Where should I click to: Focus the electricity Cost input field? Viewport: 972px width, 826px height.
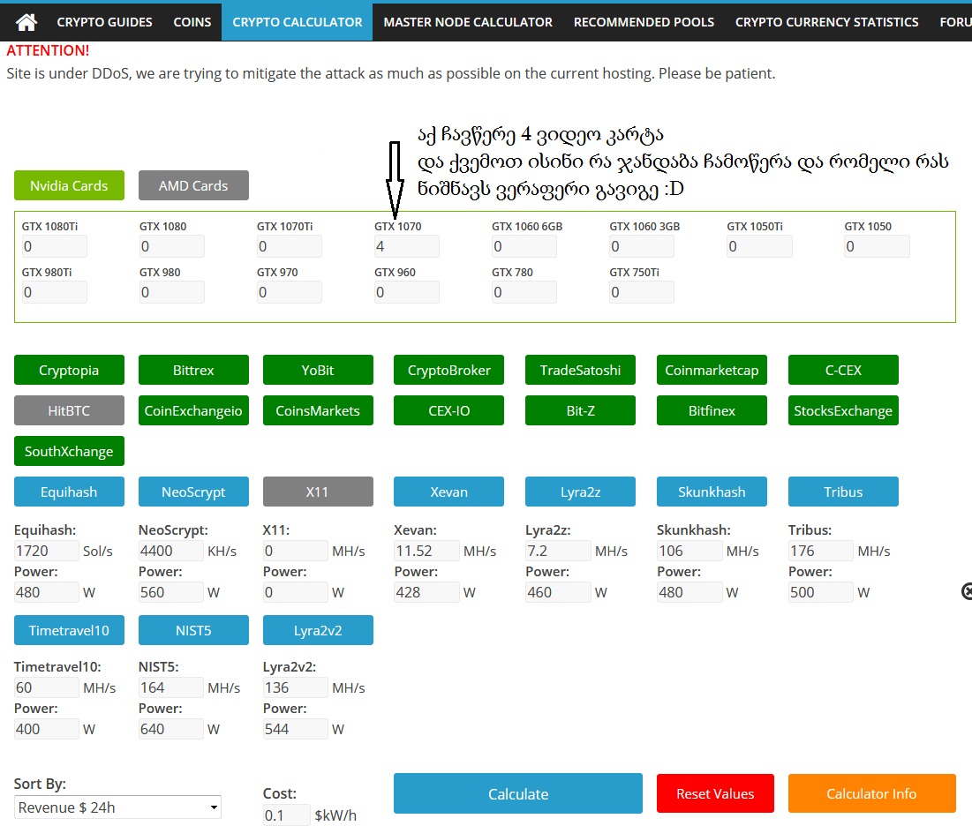pyautogui.click(x=286, y=815)
